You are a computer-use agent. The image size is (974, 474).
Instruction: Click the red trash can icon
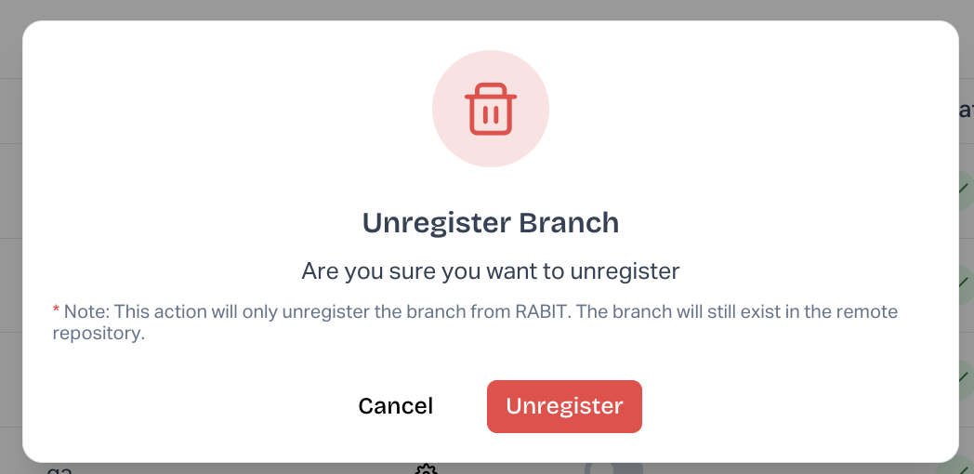491,110
